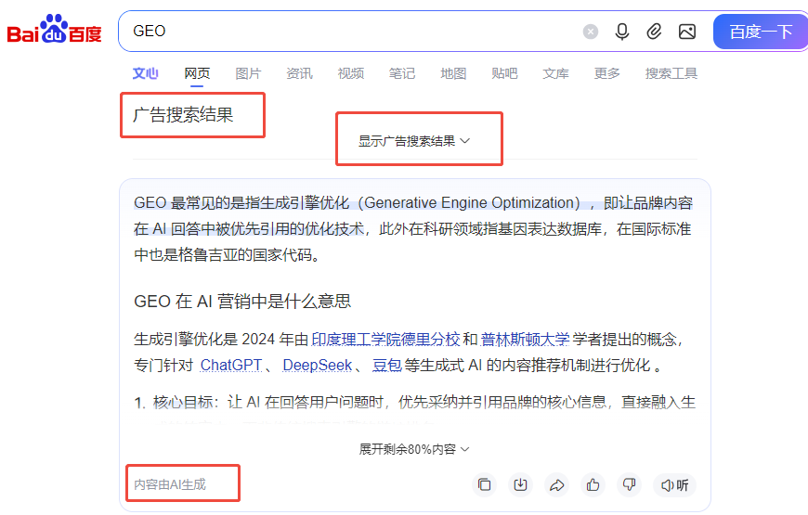Open the Baidu logo homepage link
This screenshot has height=515, width=808.
54,30
